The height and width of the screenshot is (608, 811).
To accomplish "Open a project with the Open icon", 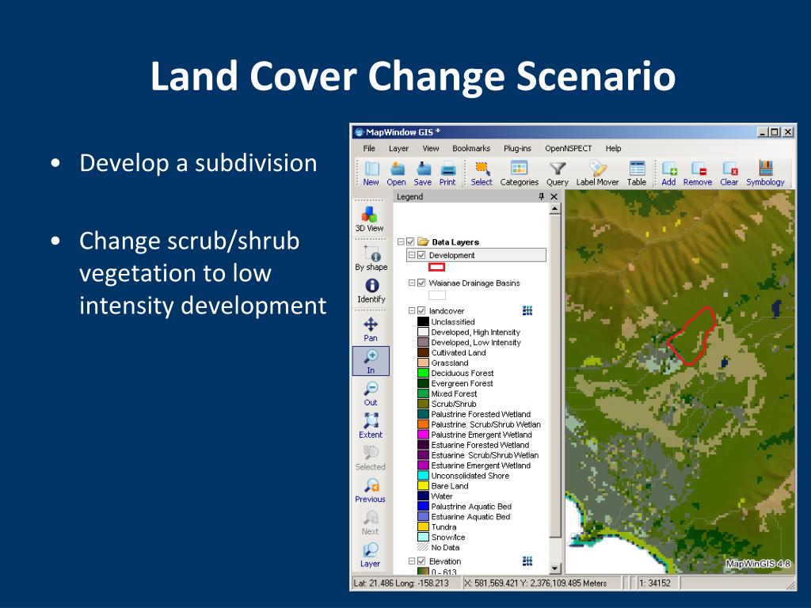I will tap(396, 173).
